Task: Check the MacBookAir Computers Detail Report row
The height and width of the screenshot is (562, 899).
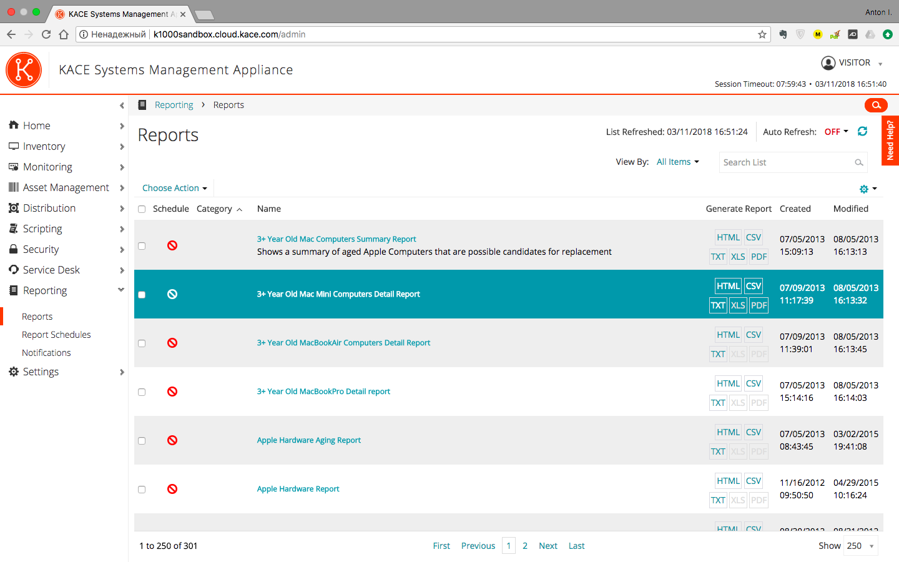Action: pyautogui.click(x=142, y=343)
